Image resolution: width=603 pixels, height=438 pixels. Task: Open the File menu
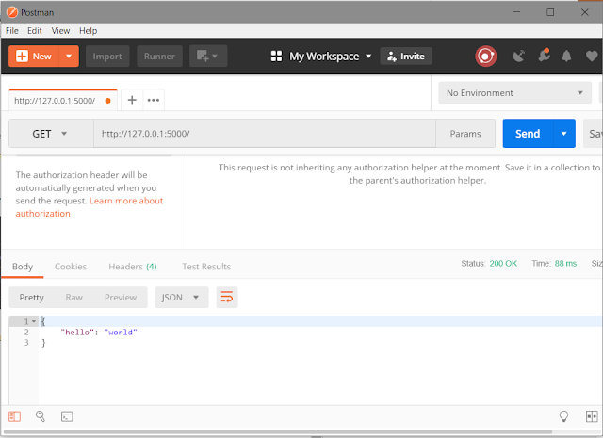click(x=12, y=31)
